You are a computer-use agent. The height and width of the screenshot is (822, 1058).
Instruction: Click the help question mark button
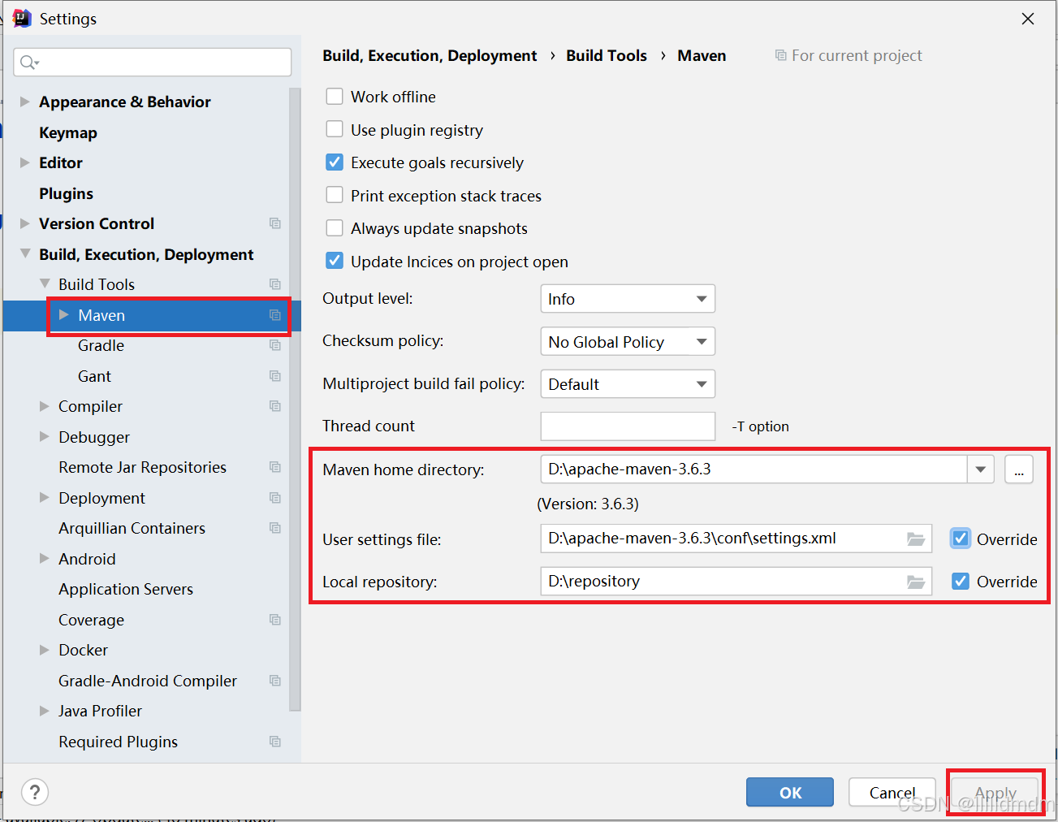pyautogui.click(x=35, y=792)
